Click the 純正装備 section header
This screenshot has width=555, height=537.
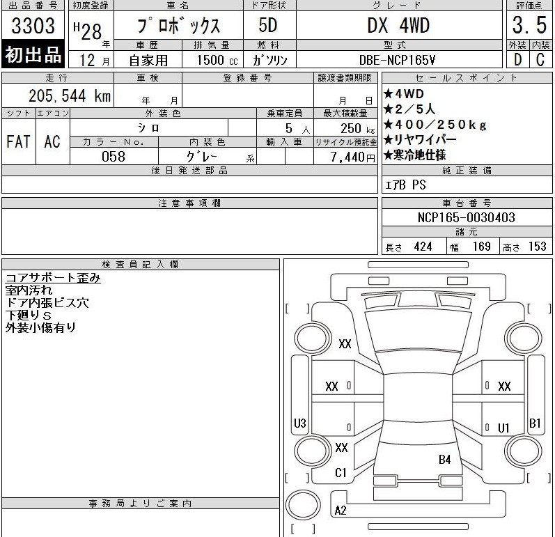[x=467, y=171]
